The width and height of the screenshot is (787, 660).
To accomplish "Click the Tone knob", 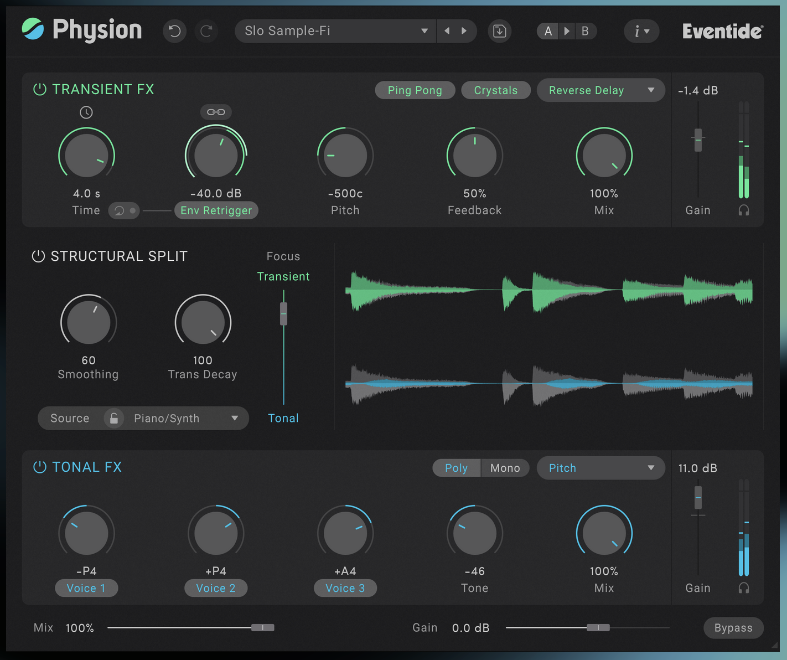I will [475, 533].
